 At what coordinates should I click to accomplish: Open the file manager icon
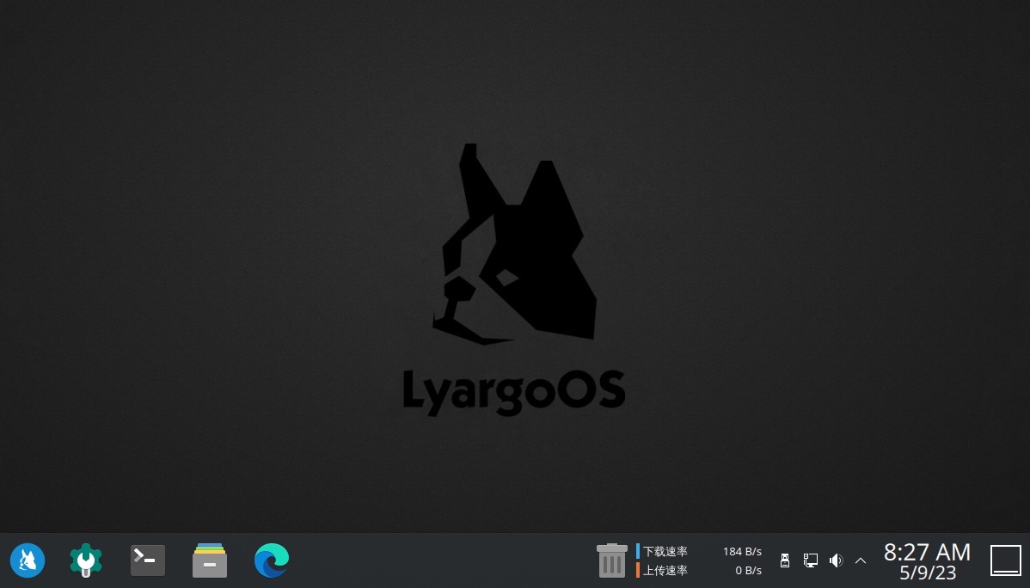pos(210,560)
